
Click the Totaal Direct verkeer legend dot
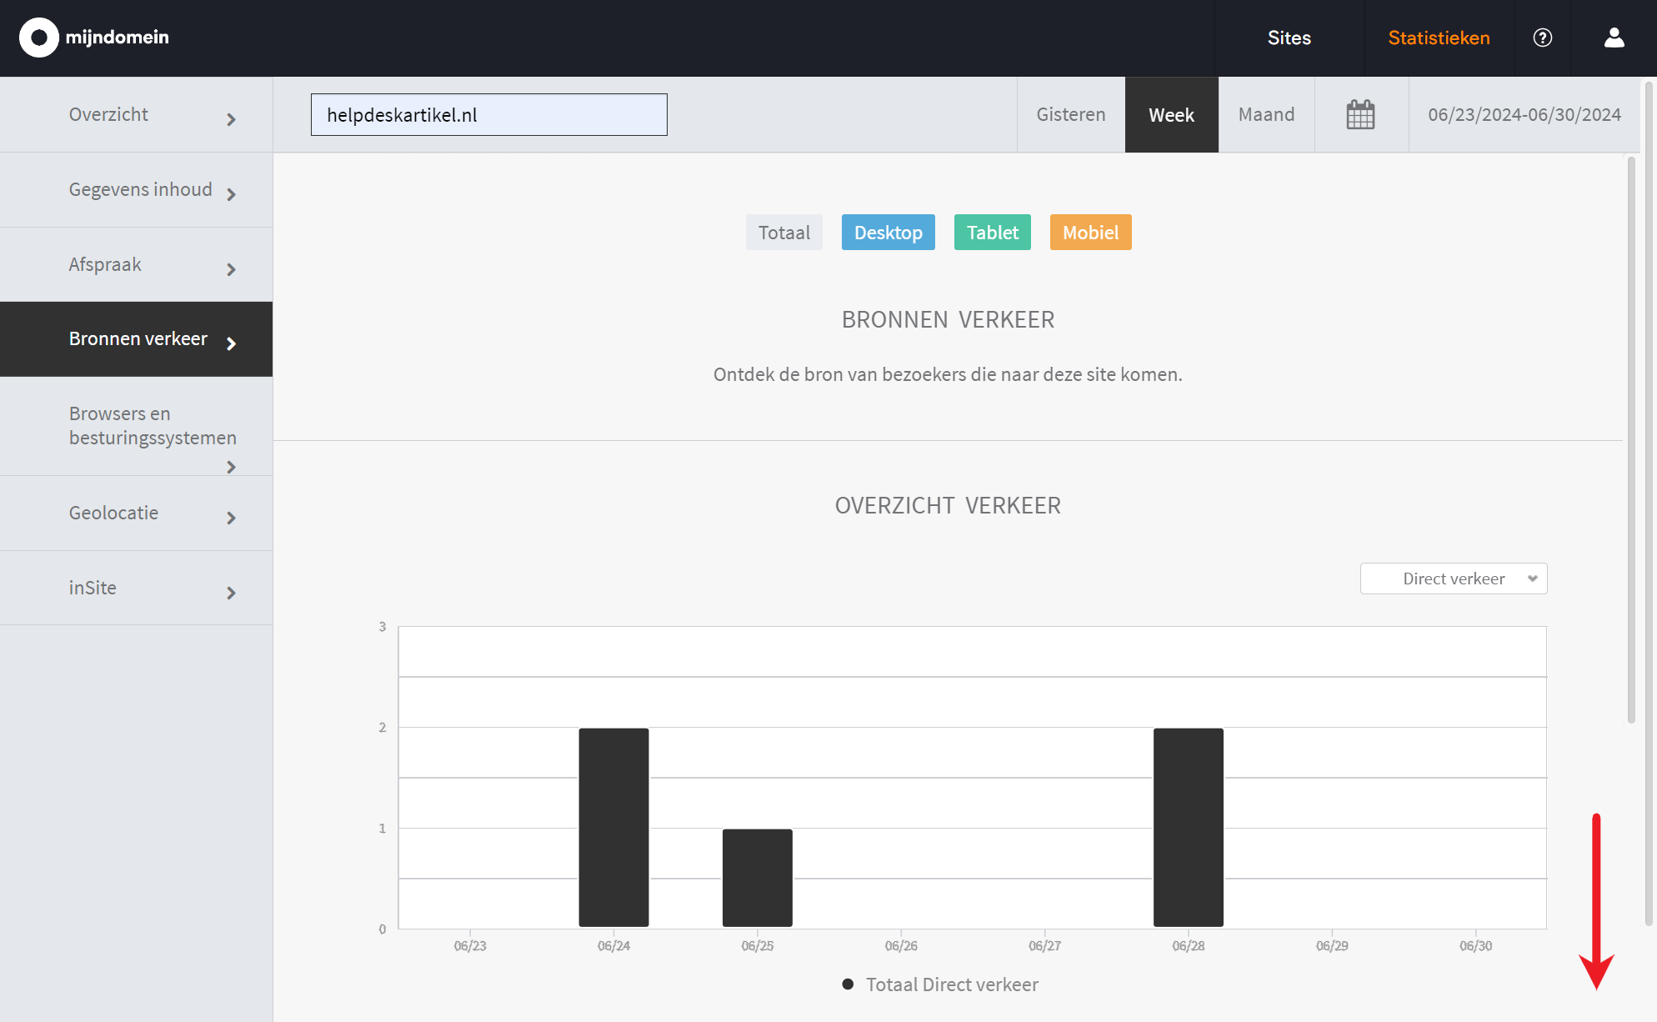[x=848, y=984]
